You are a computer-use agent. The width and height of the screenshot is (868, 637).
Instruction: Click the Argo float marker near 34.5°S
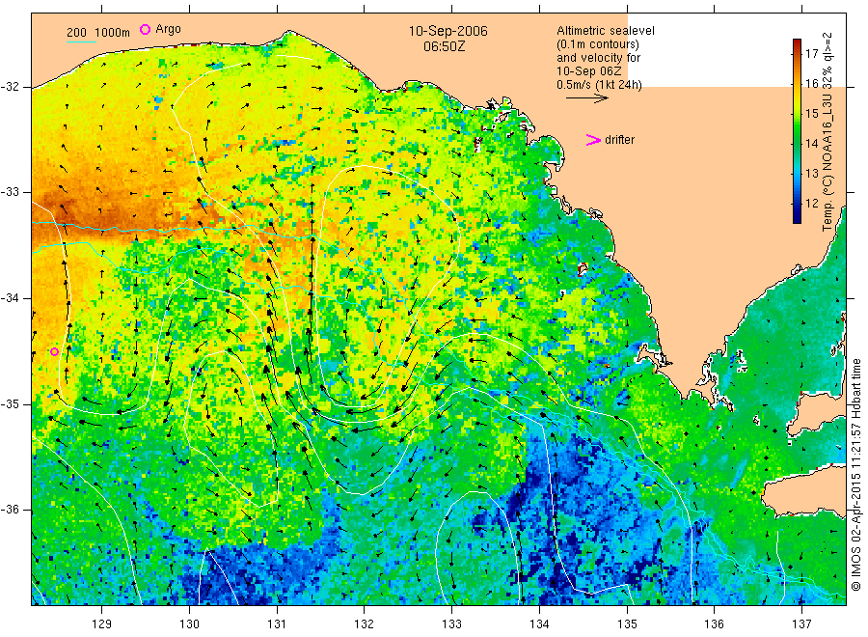54,351
